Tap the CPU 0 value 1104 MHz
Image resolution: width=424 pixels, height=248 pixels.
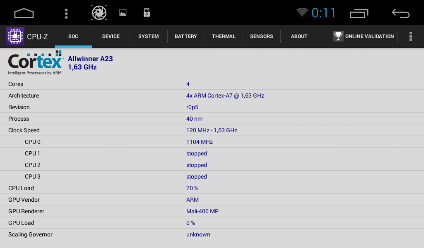[200, 142]
